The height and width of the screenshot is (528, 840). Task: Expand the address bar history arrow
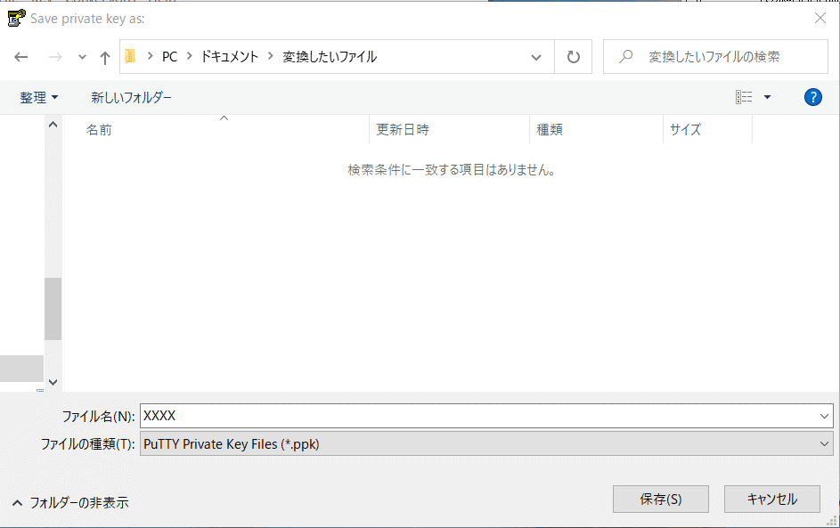(x=535, y=56)
